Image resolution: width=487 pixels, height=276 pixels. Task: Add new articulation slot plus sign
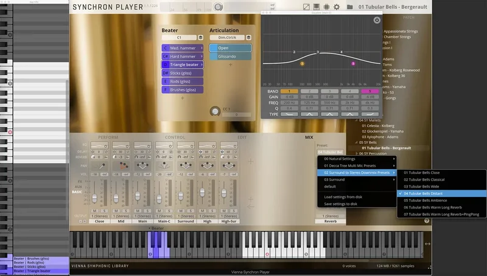click(231, 65)
